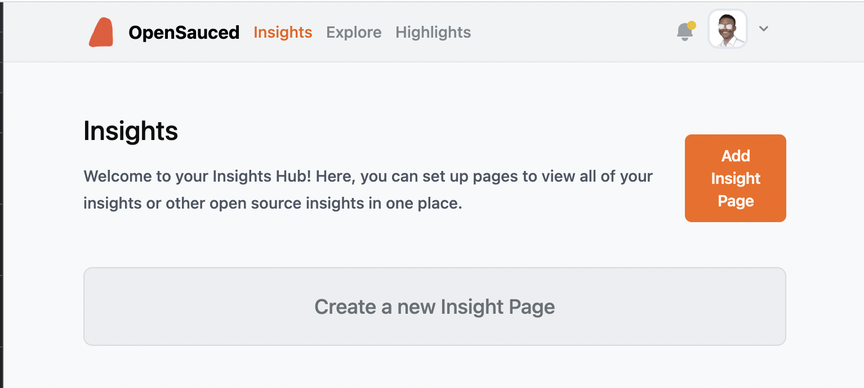Switch to the Explore tab
Image resolution: width=864 pixels, height=388 pixels.
pyautogui.click(x=354, y=32)
